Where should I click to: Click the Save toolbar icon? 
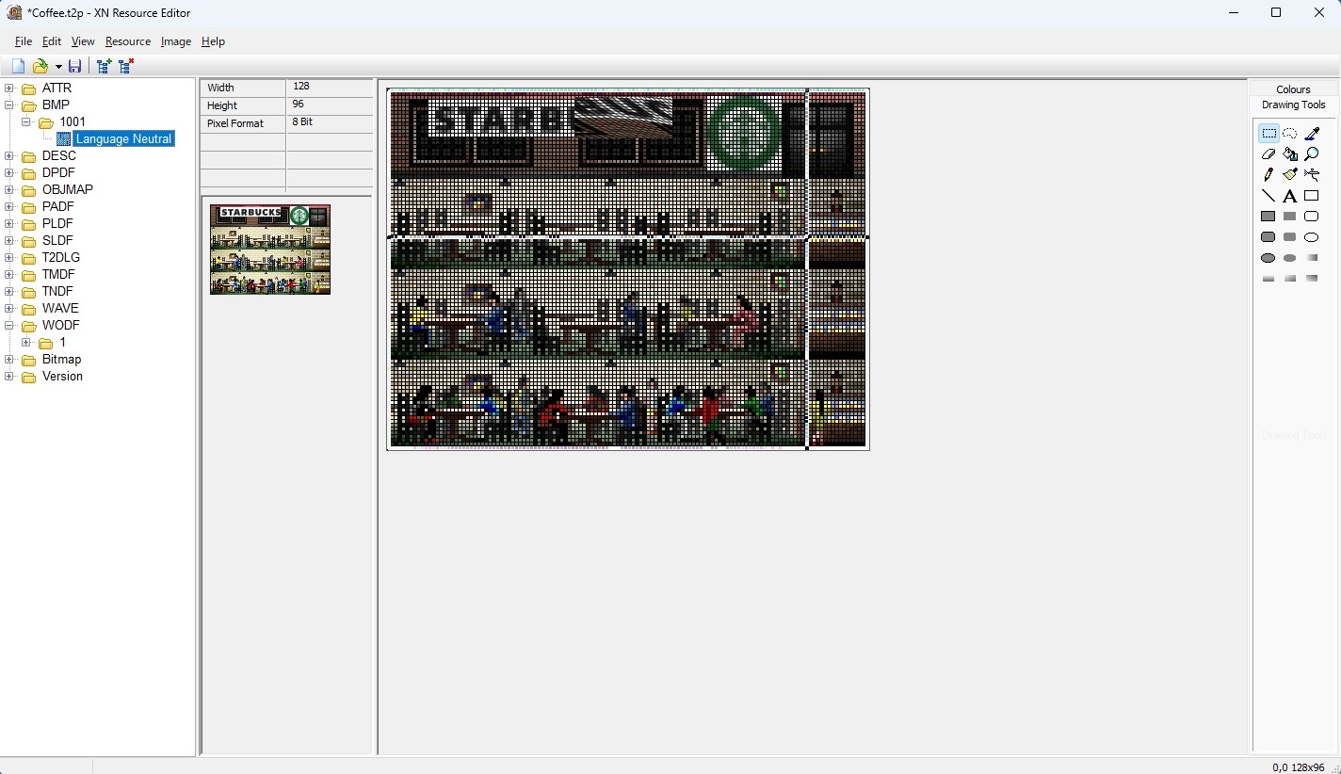point(75,66)
